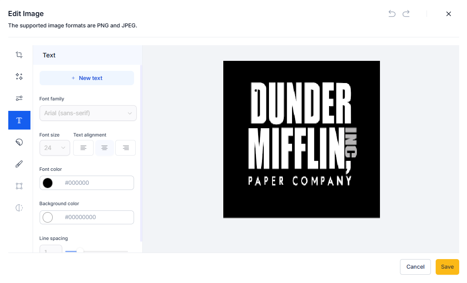The width and height of the screenshot is (467, 283).
Task: Align text to the center
Action: pos(104,148)
